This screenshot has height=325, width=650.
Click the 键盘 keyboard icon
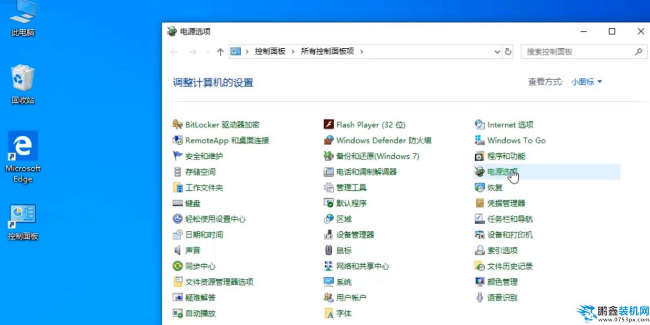tap(177, 203)
